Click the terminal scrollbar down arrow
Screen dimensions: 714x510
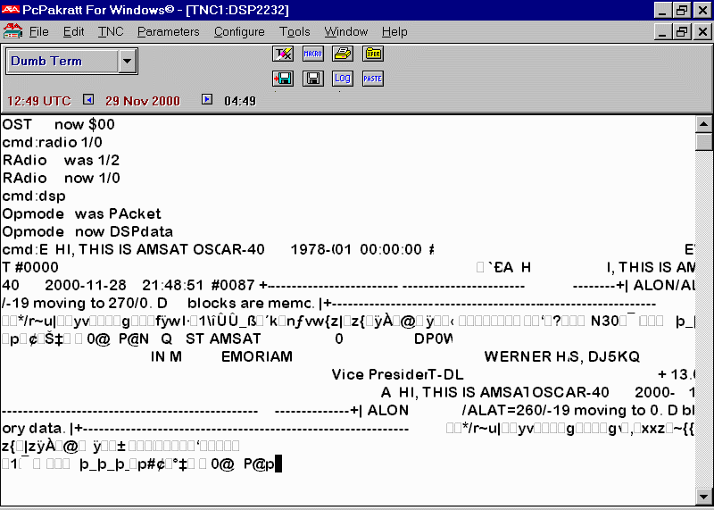point(704,496)
